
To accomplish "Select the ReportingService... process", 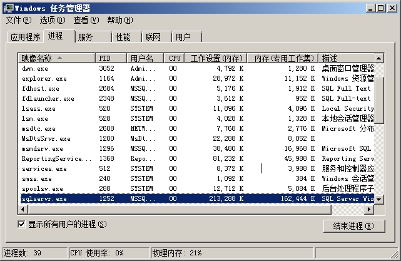I will tap(197, 158).
